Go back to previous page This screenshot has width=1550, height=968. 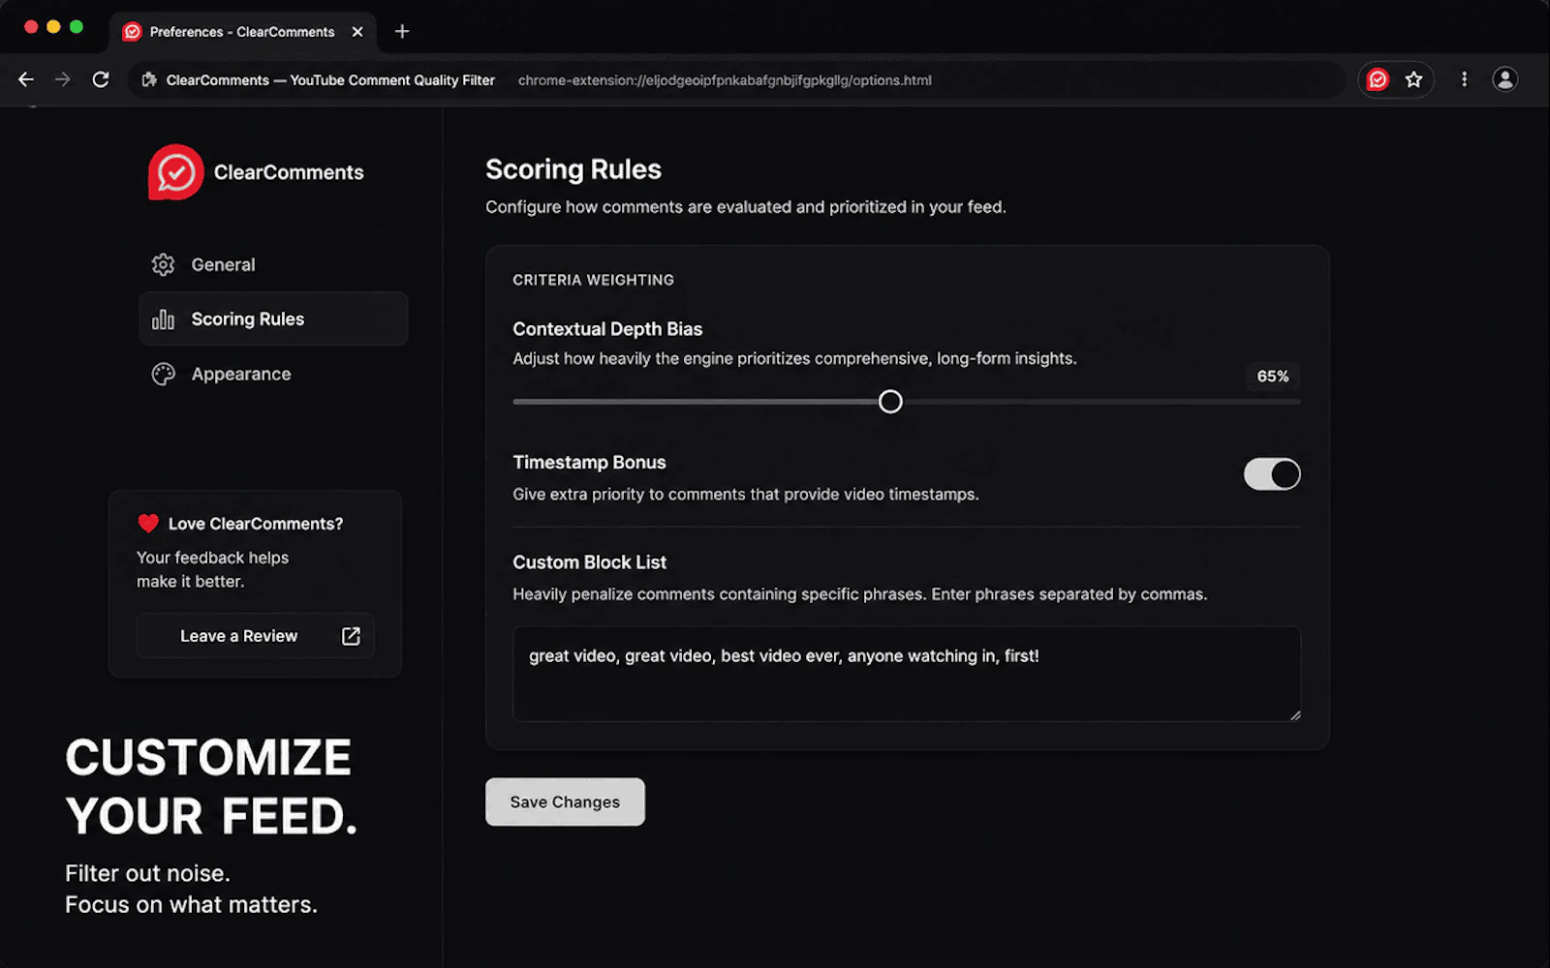point(26,79)
